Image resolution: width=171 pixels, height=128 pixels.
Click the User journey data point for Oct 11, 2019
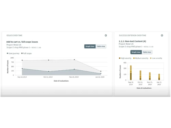[x=49, y=71]
